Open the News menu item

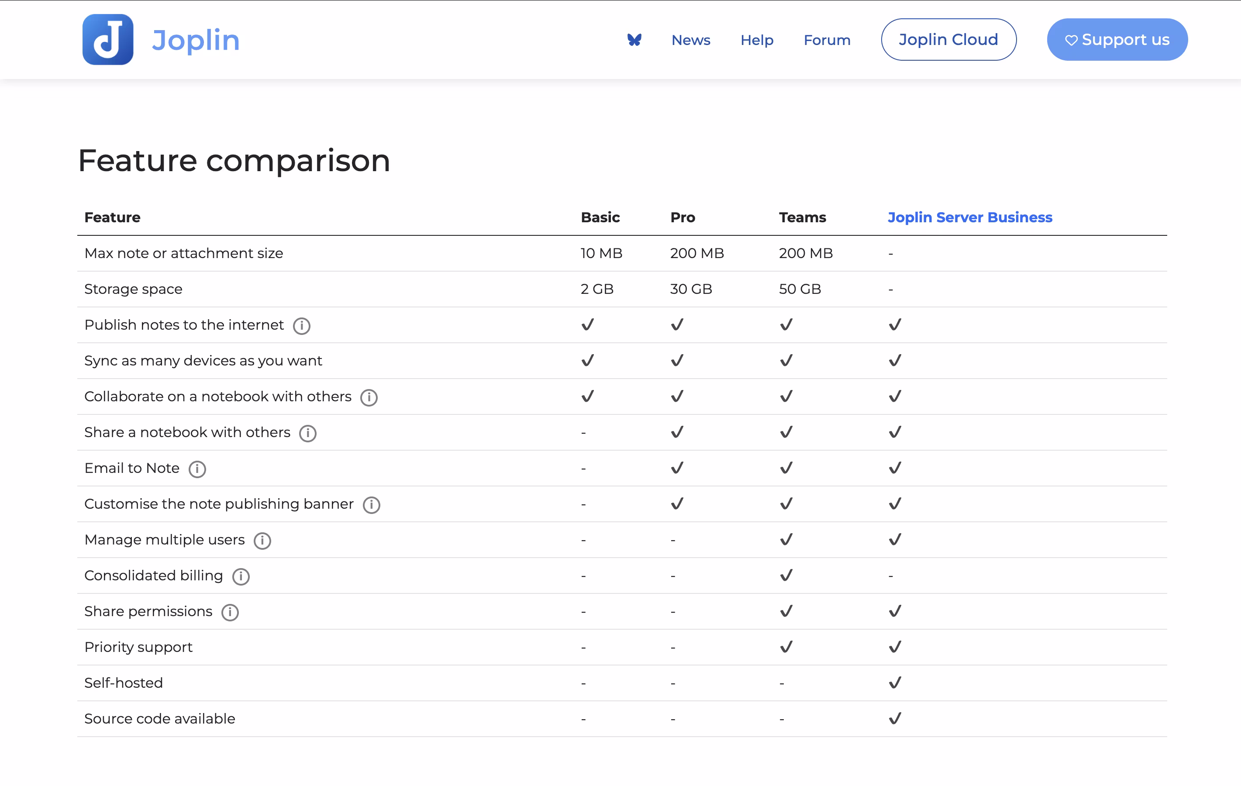click(x=691, y=40)
